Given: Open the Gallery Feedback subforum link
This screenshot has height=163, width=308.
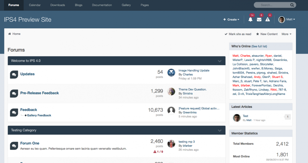Looking at the screenshot, I should pos(39,116).
